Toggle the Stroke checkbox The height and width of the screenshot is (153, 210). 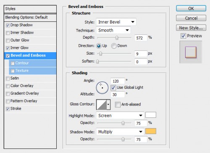(x=8, y=109)
